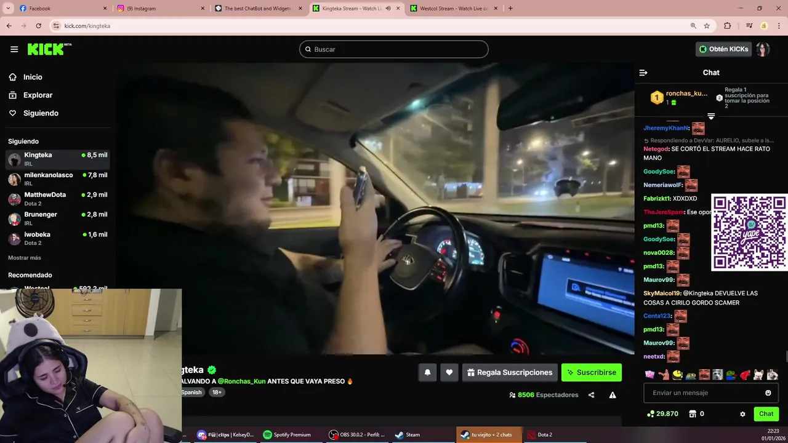
Task: Mute audio icon on Kingteka tab
Action: (x=388, y=9)
